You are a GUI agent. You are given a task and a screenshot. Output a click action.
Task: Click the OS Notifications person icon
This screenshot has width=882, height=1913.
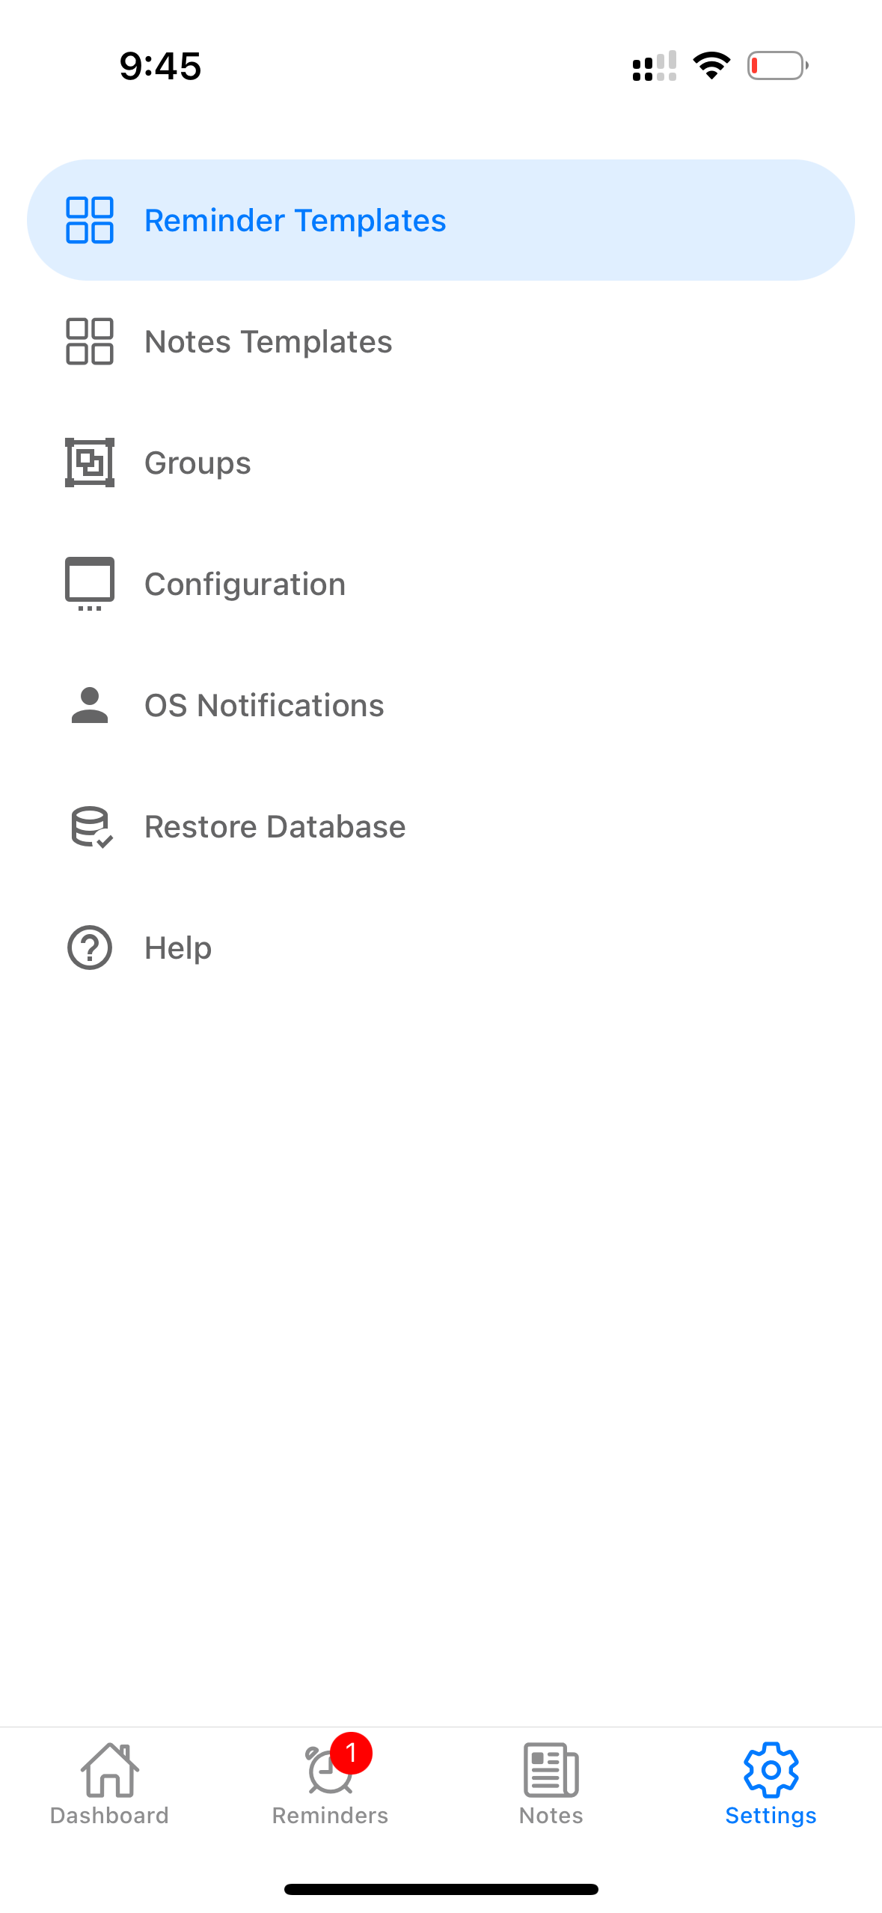pos(90,706)
